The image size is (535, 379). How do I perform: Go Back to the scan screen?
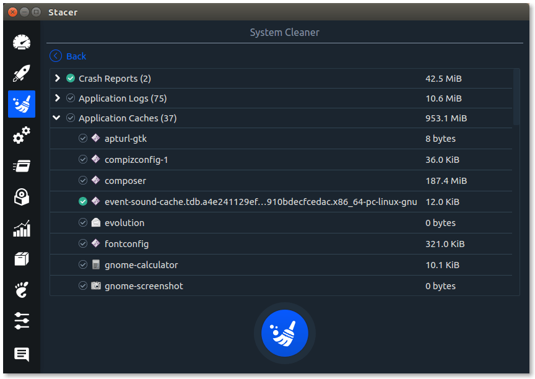(68, 56)
